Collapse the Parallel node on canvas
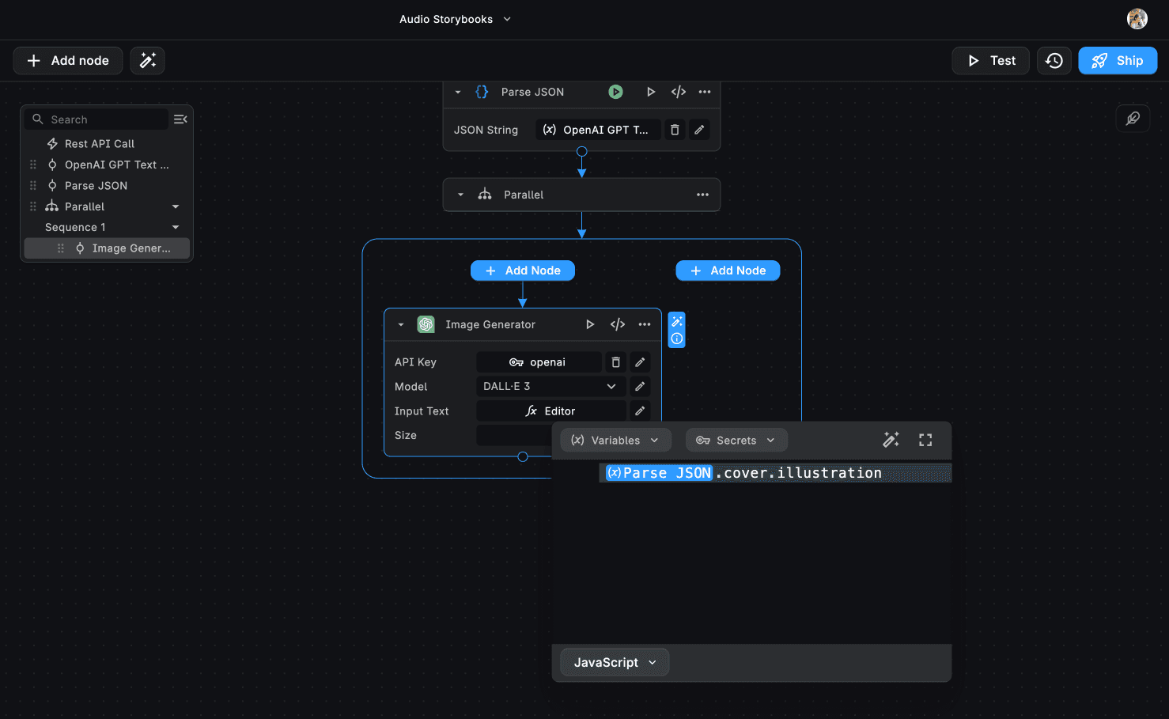Viewport: 1169px width, 719px height. coord(460,195)
